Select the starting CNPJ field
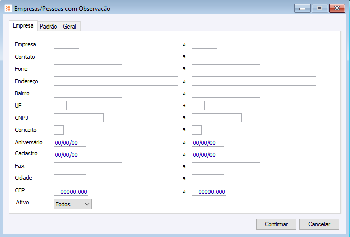The width and height of the screenshot is (350, 237). (x=78, y=118)
